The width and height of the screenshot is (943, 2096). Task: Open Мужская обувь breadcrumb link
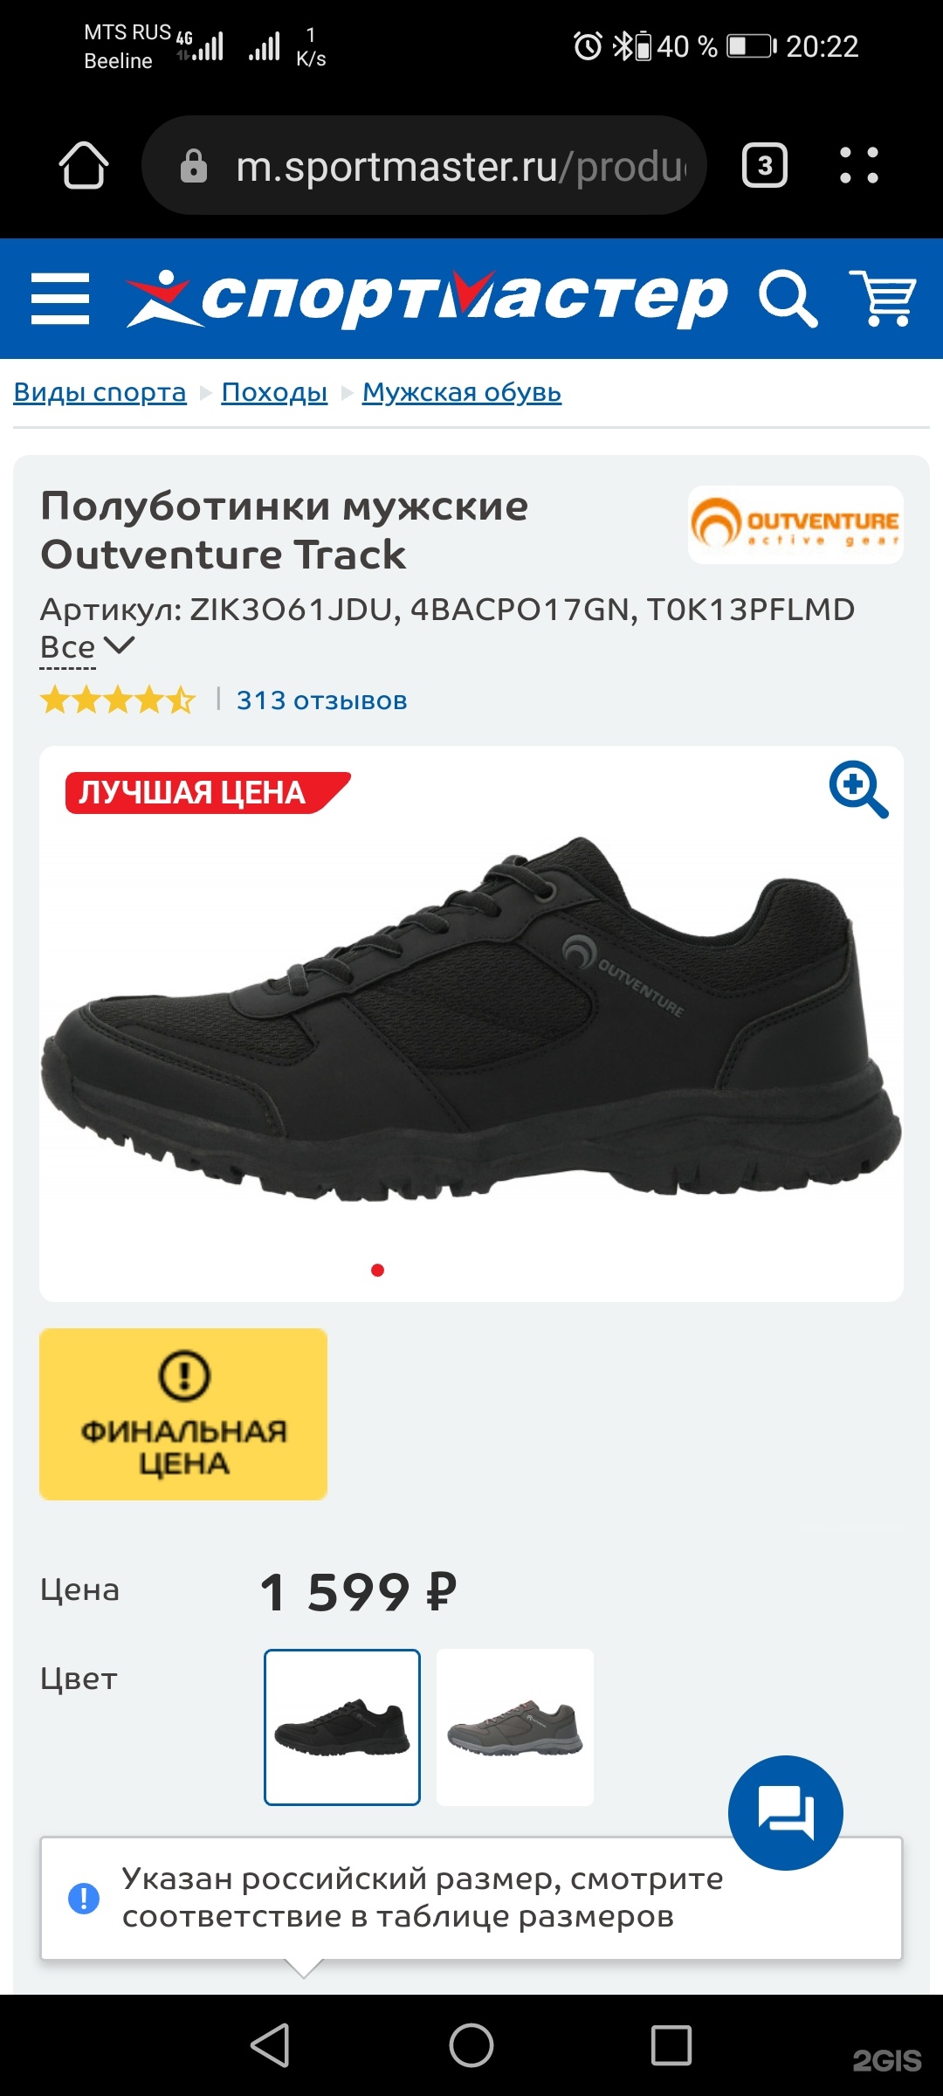(x=462, y=392)
